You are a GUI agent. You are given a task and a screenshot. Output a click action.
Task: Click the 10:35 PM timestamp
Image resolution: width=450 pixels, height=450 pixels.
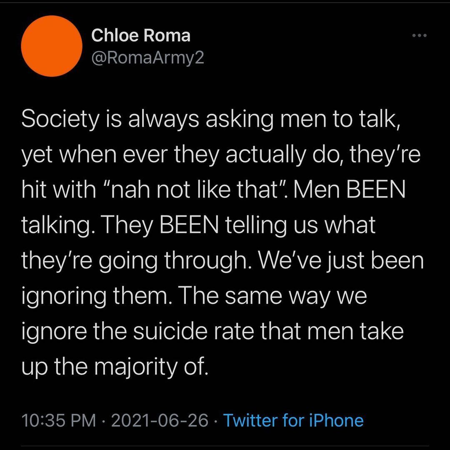[58, 420]
